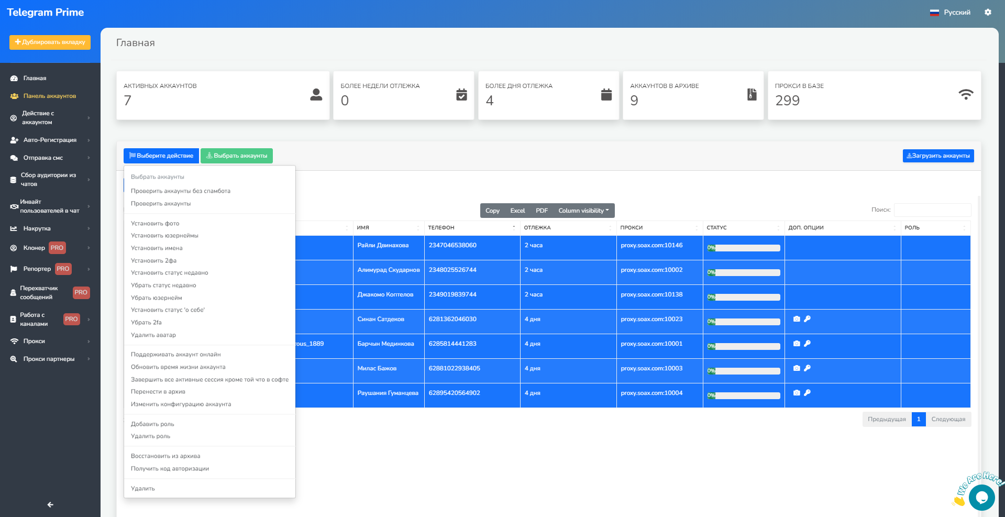Click the green Выбрать аккаунты button
Viewport: 1005px width, 517px height.
click(237, 156)
